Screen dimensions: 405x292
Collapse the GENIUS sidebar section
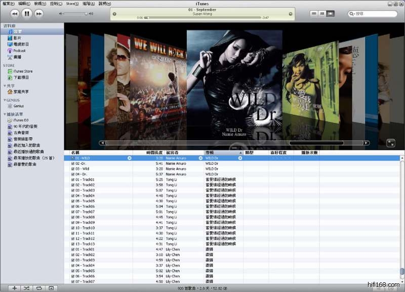[x=5, y=100]
